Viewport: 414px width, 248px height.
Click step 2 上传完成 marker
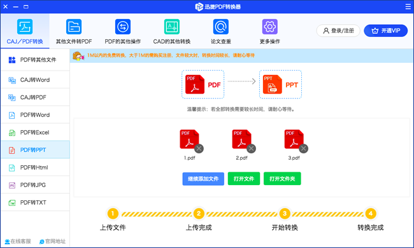coord(199,214)
